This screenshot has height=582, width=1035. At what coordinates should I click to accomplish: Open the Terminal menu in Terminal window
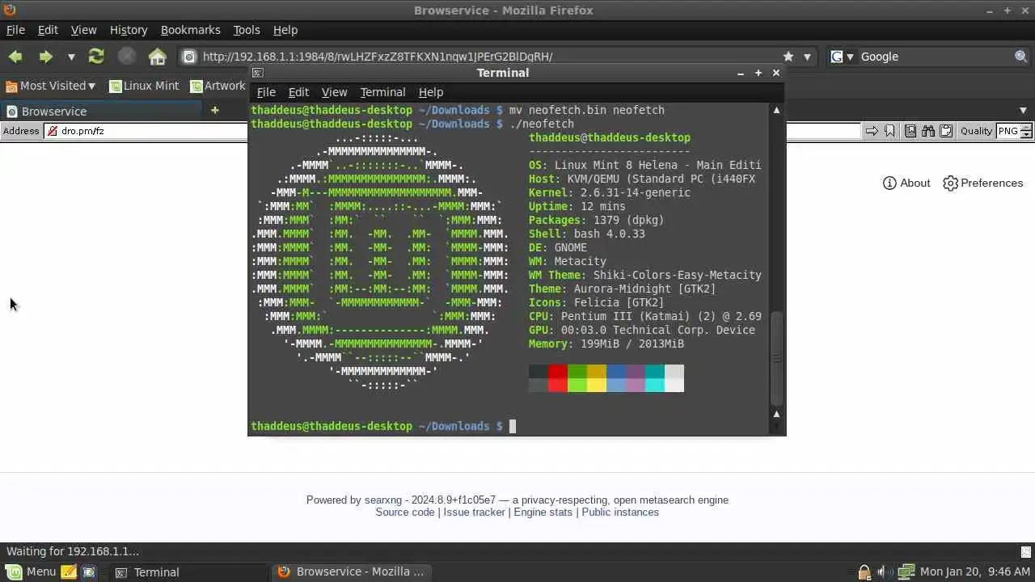[382, 92]
